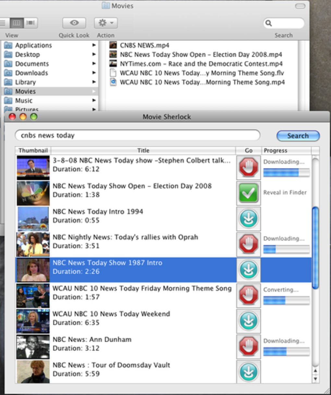Stop download of Stephen Colbert video

[x=249, y=167]
